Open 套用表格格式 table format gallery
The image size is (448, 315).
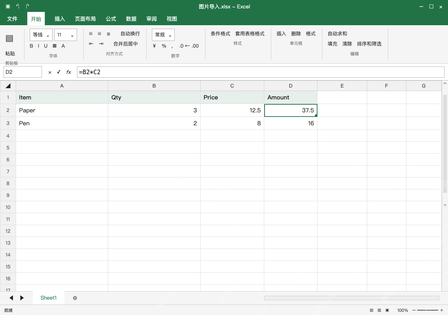pyautogui.click(x=250, y=34)
